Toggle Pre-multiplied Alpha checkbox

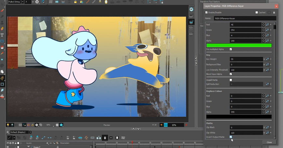(231, 49)
